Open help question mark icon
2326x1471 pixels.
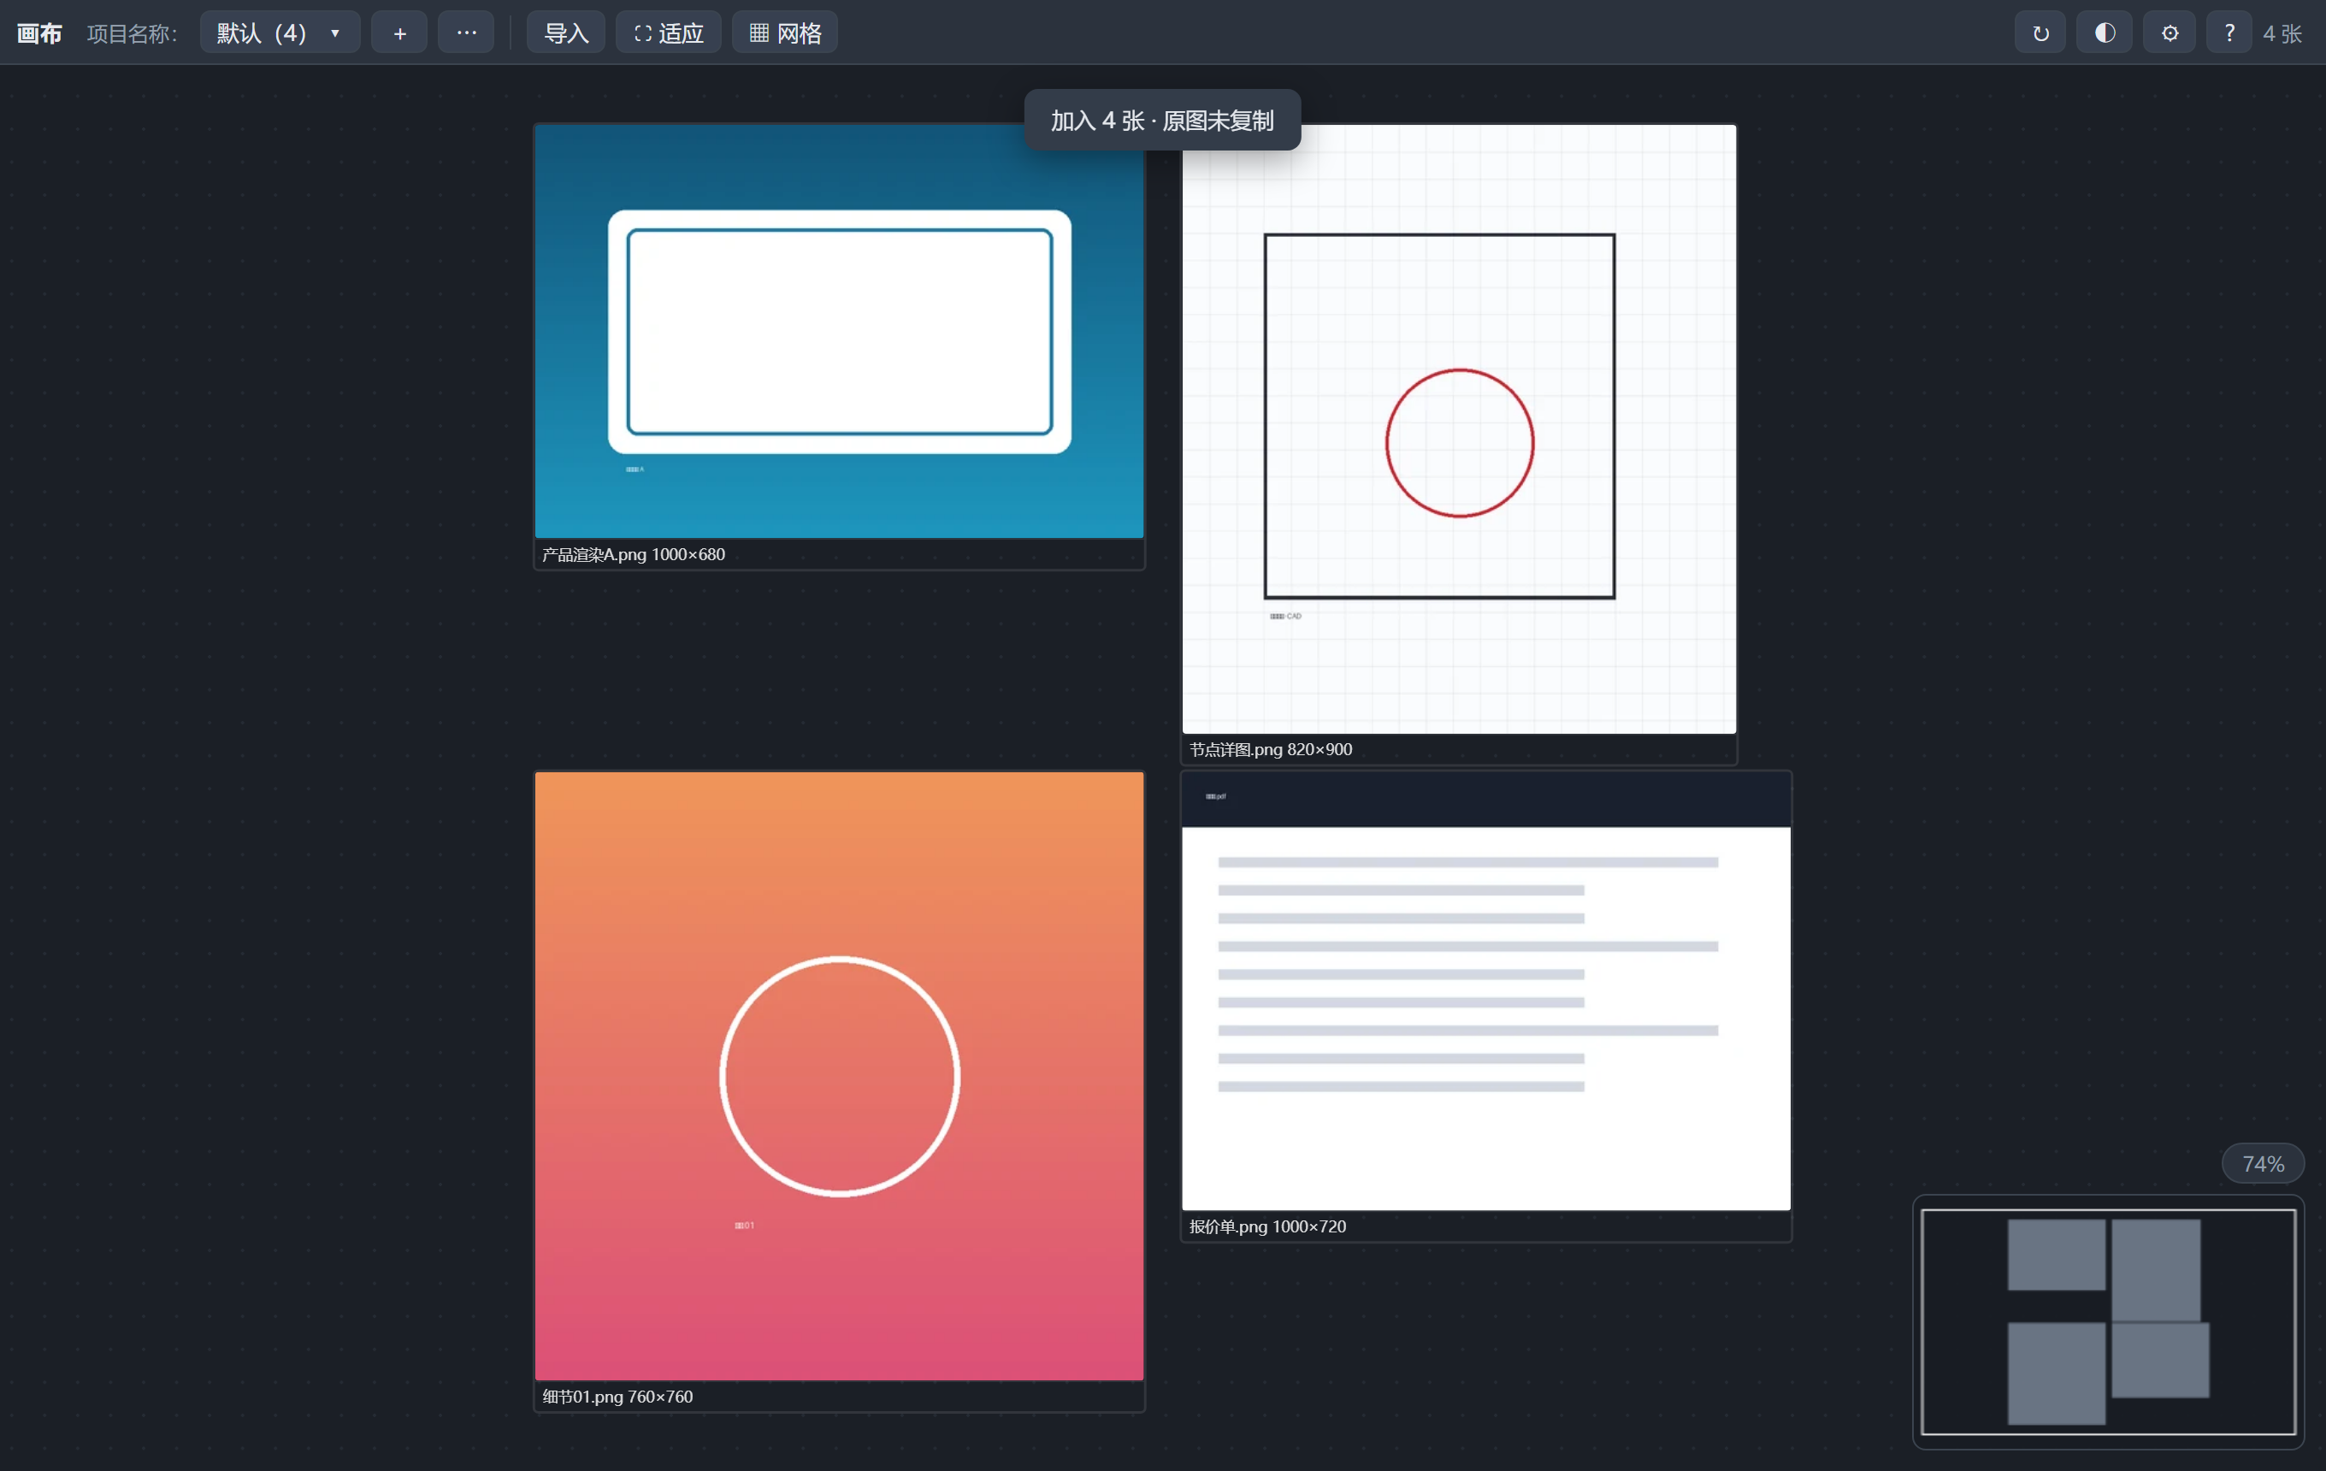click(x=2229, y=32)
